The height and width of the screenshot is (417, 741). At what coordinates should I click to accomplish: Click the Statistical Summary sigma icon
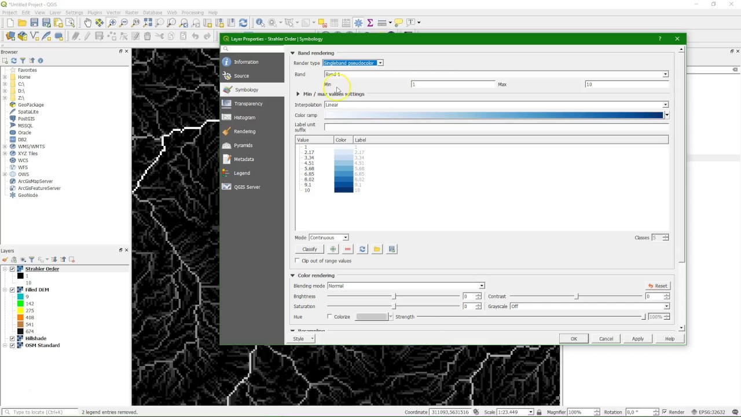click(370, 23)
